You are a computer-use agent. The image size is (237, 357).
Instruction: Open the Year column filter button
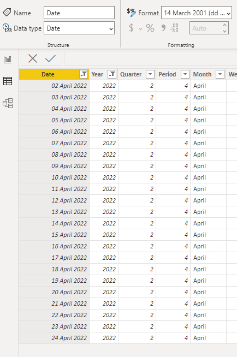[112, 74]
